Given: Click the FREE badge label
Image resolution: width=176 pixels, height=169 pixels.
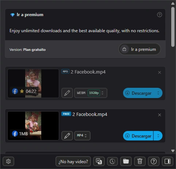Looking at the screenshot, I should (x=66, y=114).
